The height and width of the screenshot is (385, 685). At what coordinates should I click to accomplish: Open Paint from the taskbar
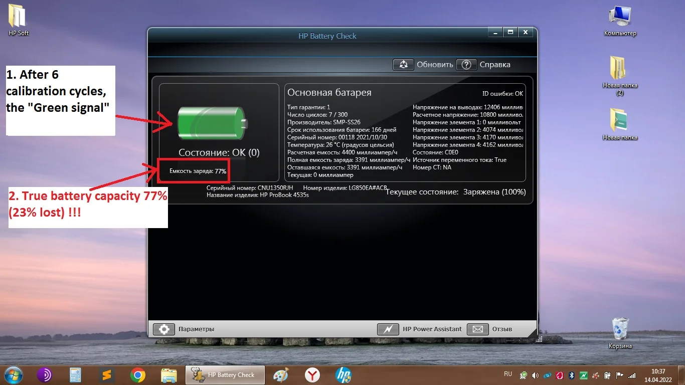281,375
